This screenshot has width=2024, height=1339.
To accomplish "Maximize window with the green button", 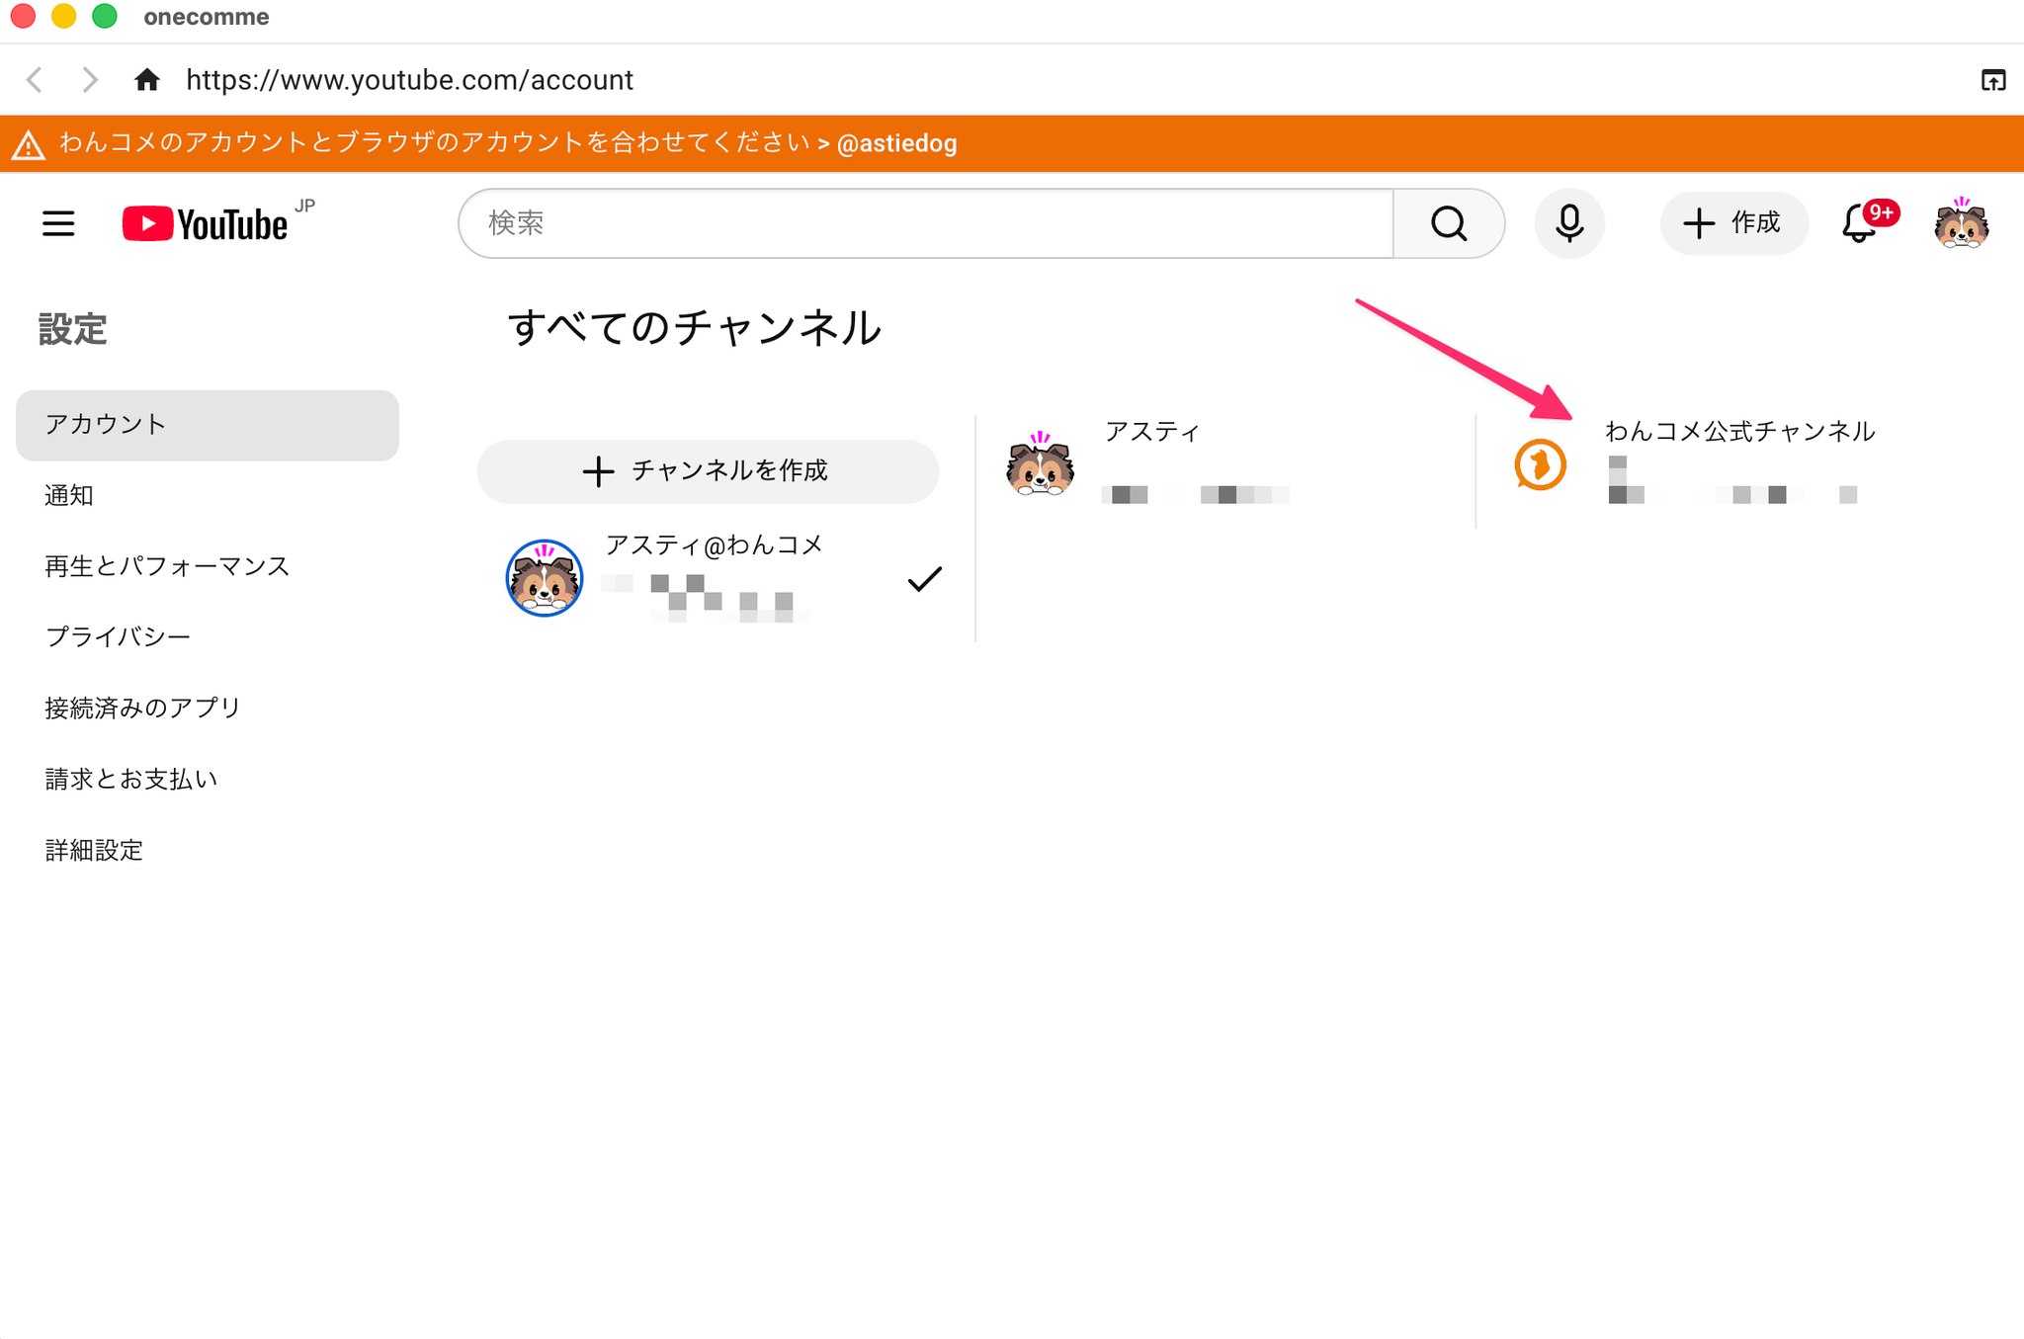I will click(x=104, y=17).
